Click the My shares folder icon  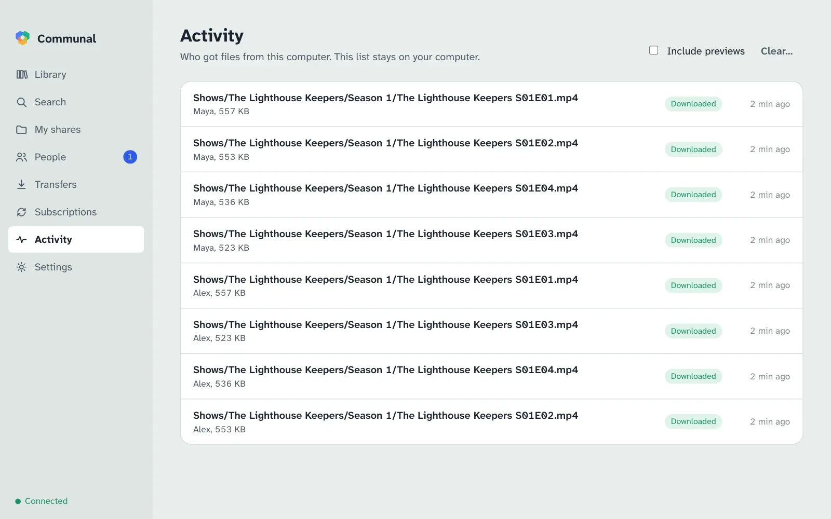point(21,130)
